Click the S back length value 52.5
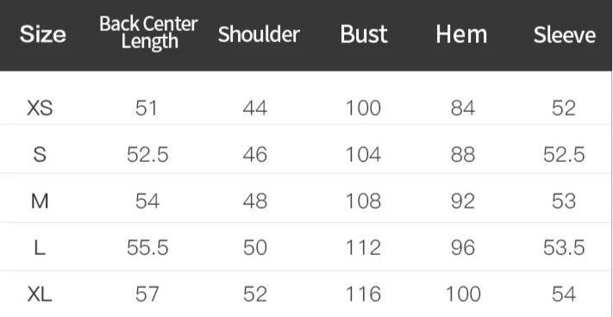Image resolution: width=613 pixels, height=317 pixels. coord(147,154)
